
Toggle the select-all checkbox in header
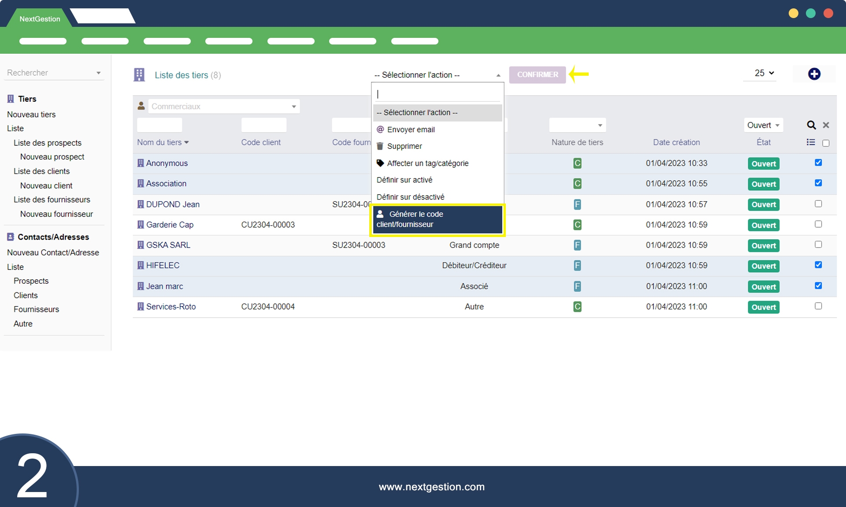pos(826,143)
